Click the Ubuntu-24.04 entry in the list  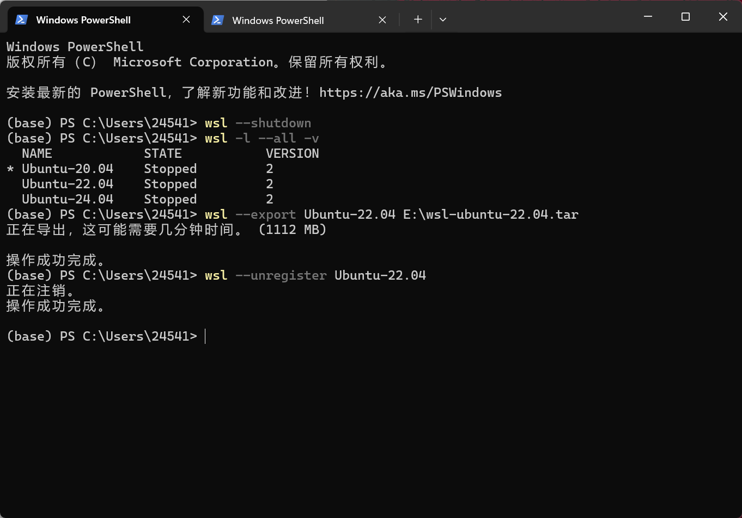(68, 199)
